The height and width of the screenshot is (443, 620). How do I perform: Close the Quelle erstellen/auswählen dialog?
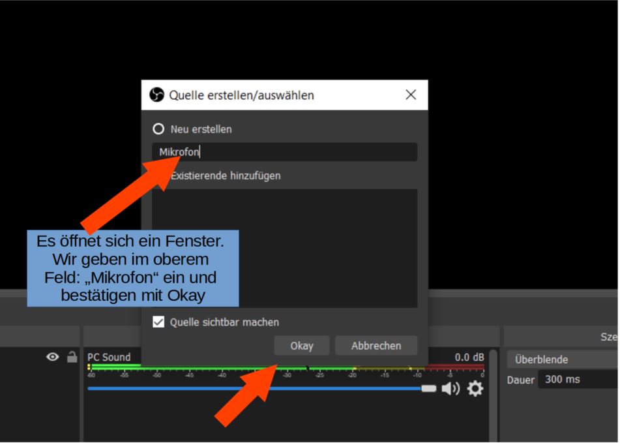click(411, 95)
